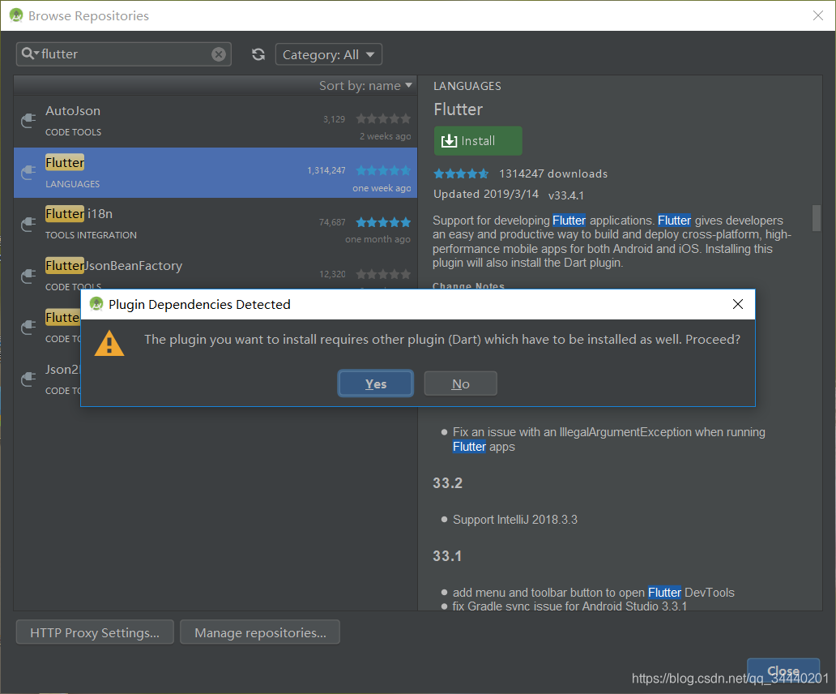836x694 pixels.
Task: Click the plug icon beside Json2 plugin
Action: coord(28,379)
